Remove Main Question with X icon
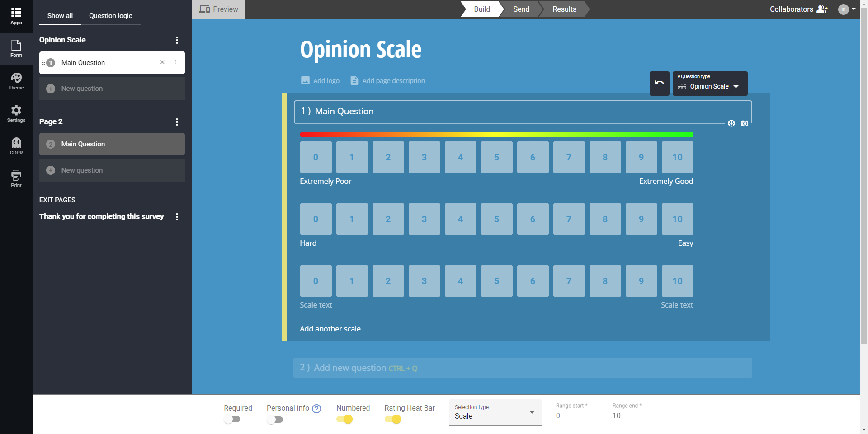The height and width of the screenshot is (434, 868). click(162, 62)
